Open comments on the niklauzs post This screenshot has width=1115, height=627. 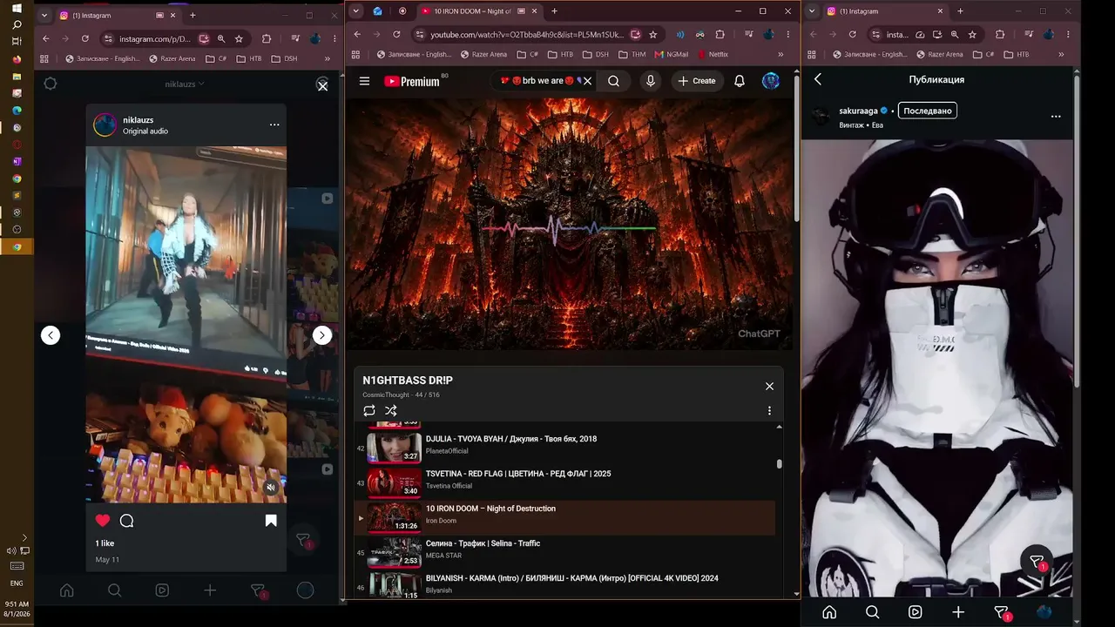point(126,521)
